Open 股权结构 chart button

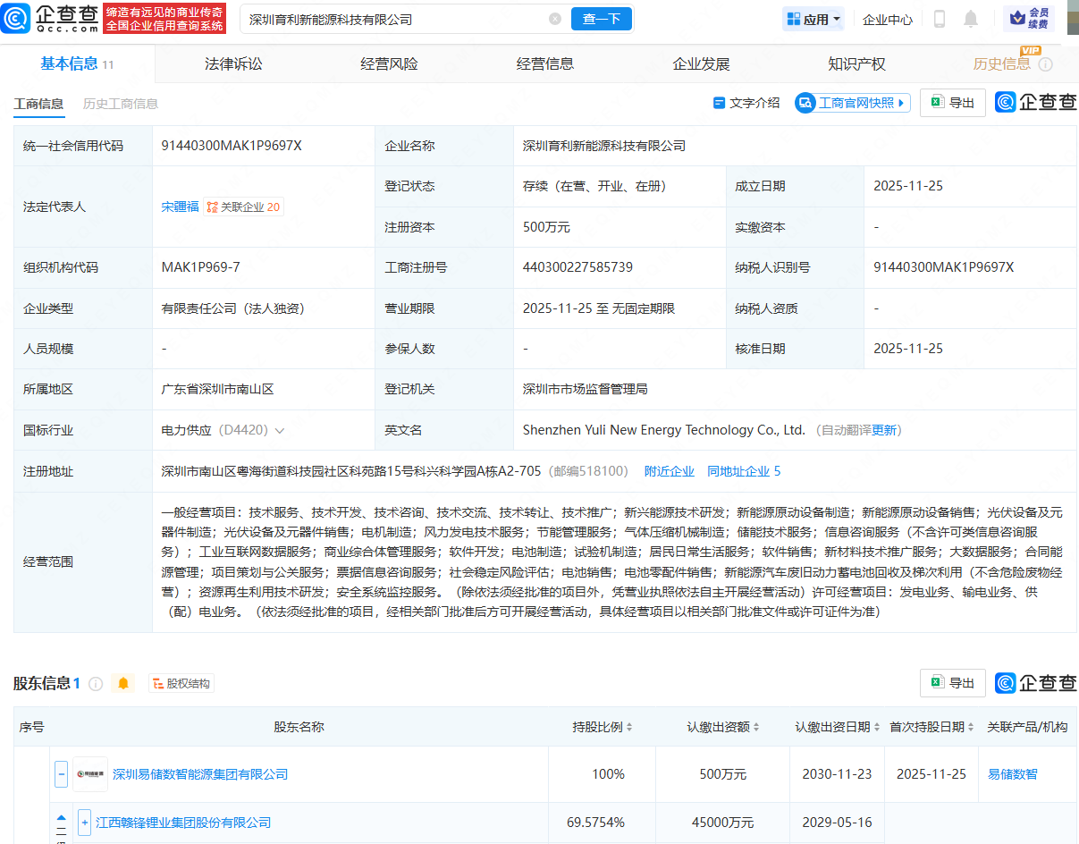(181, 683)
